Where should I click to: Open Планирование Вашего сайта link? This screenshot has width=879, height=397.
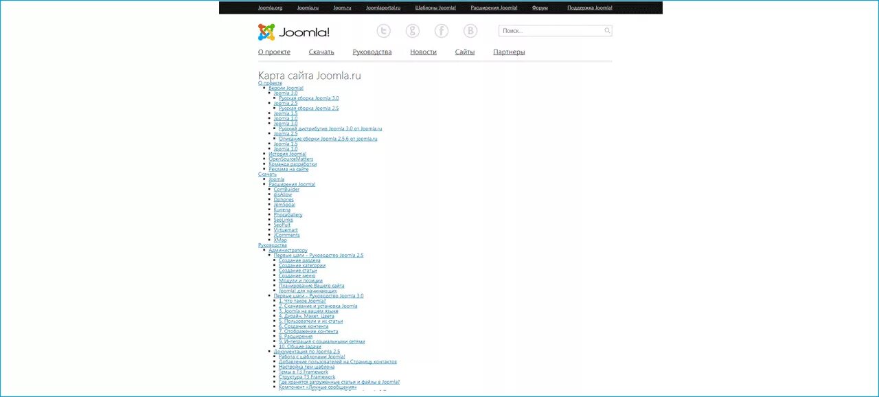click(312, 286)
